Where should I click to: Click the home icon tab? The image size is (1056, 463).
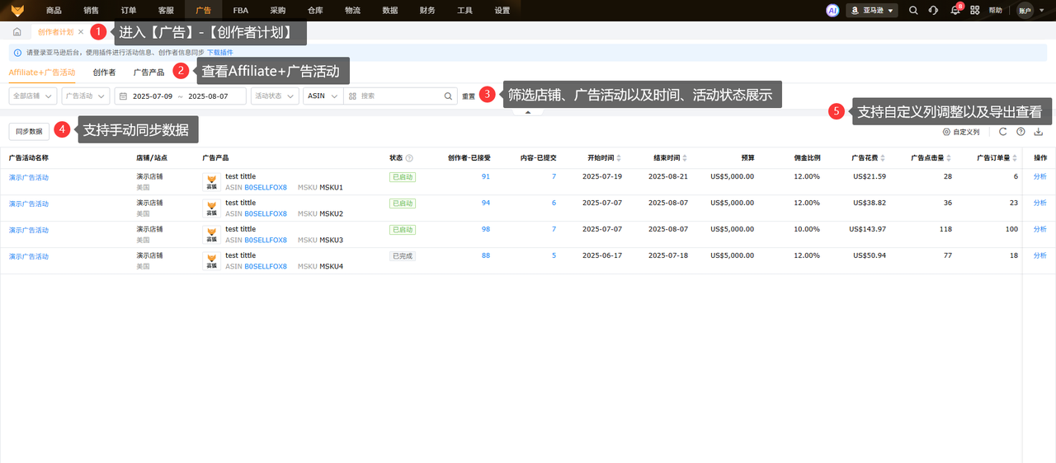[x=16, y=32]
